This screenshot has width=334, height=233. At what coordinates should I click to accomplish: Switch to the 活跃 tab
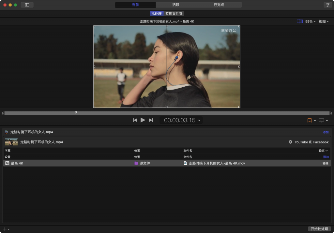176,5
